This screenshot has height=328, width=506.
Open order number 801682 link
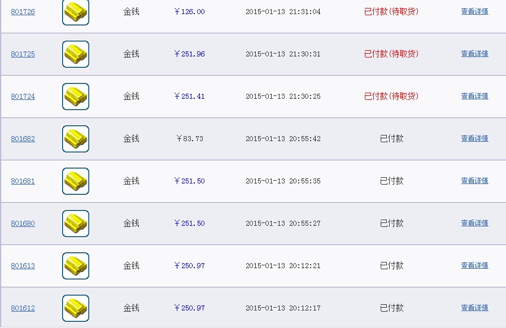[x=23, y=139]
